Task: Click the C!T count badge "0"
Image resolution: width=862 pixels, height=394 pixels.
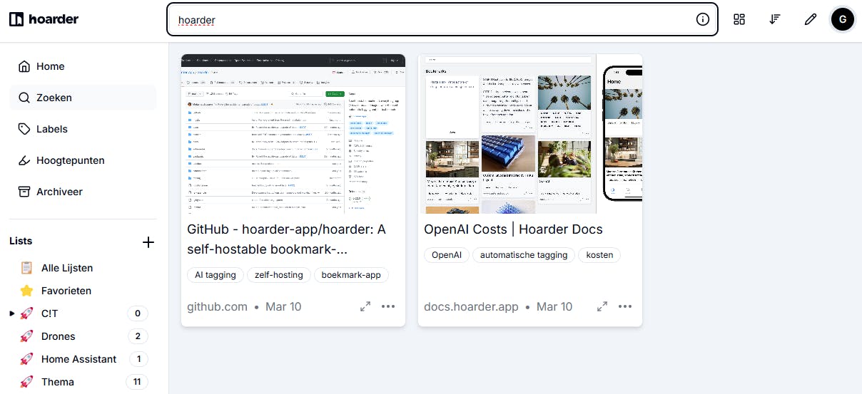Action: point(137,313)
